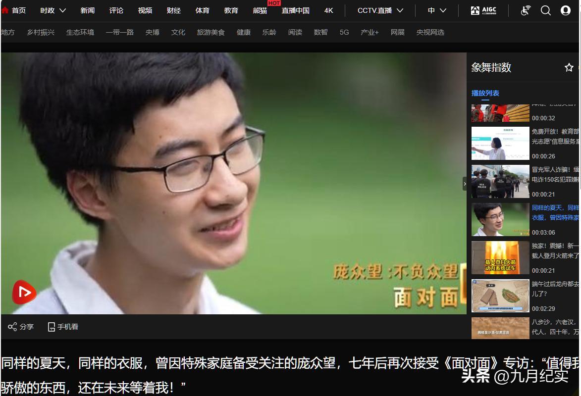Open the 乡村振兴 sub-navigation link
Image resolution: width=581 pixels, height=396 pixels.
point(41,32)
